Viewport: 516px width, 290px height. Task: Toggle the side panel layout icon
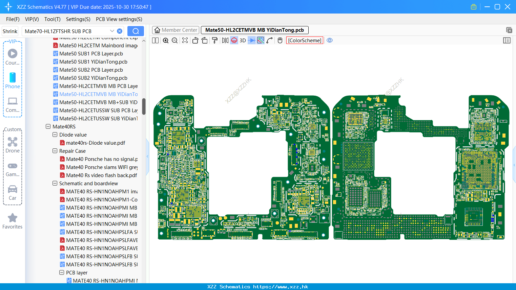507,41
